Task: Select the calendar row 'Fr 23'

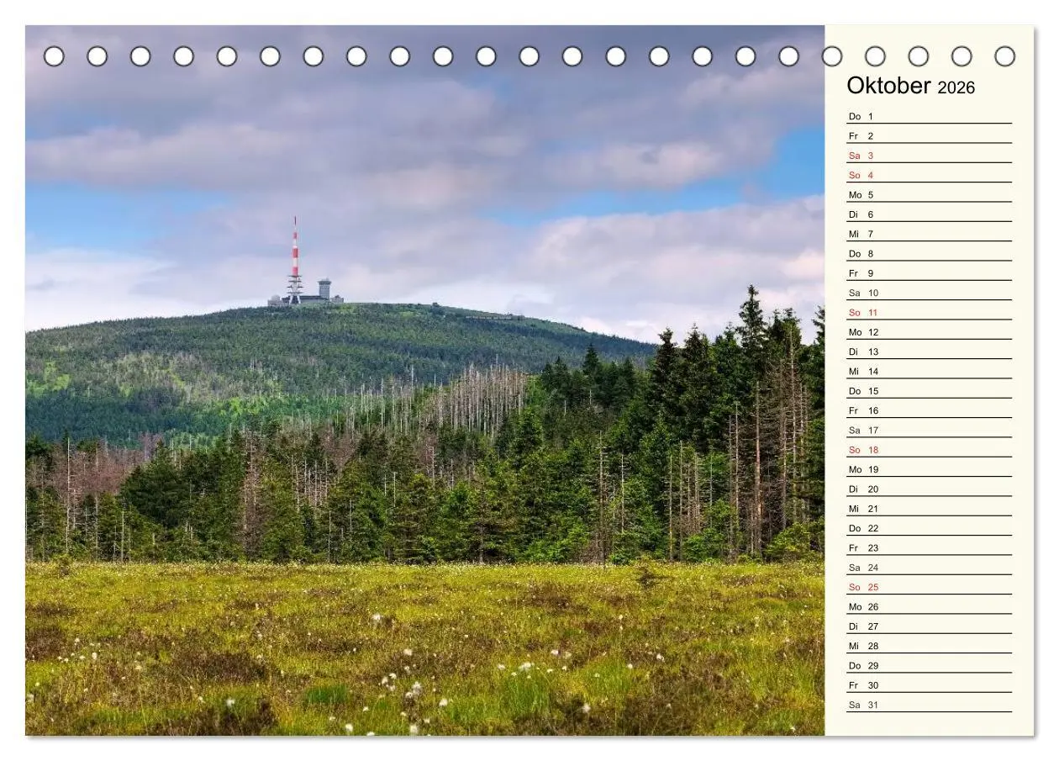Action: click(x=929, y=547)
